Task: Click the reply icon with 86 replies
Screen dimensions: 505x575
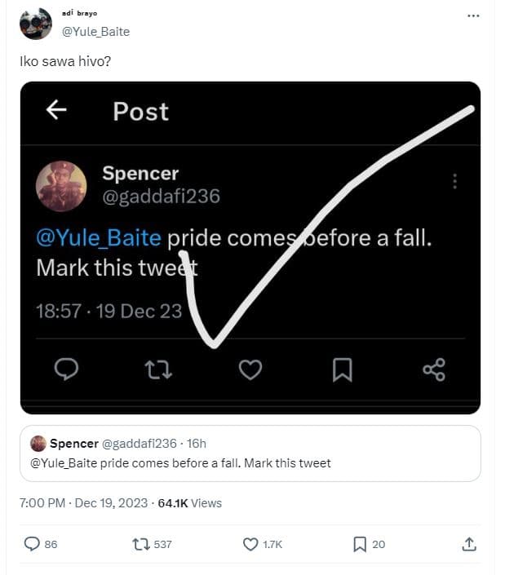Action: click(x=33, y=544)
